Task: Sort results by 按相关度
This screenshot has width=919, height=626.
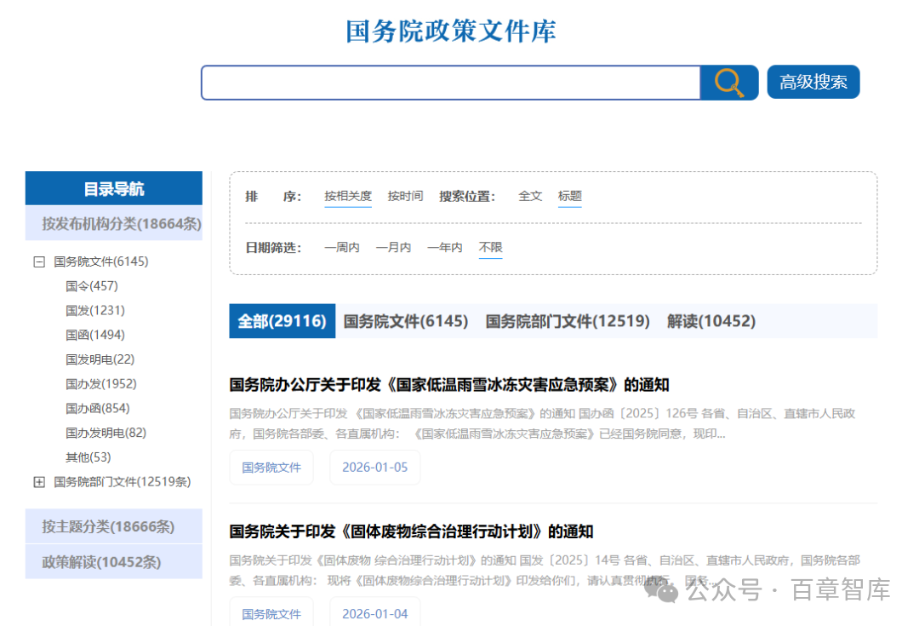Action: click(x=347, y=196)
